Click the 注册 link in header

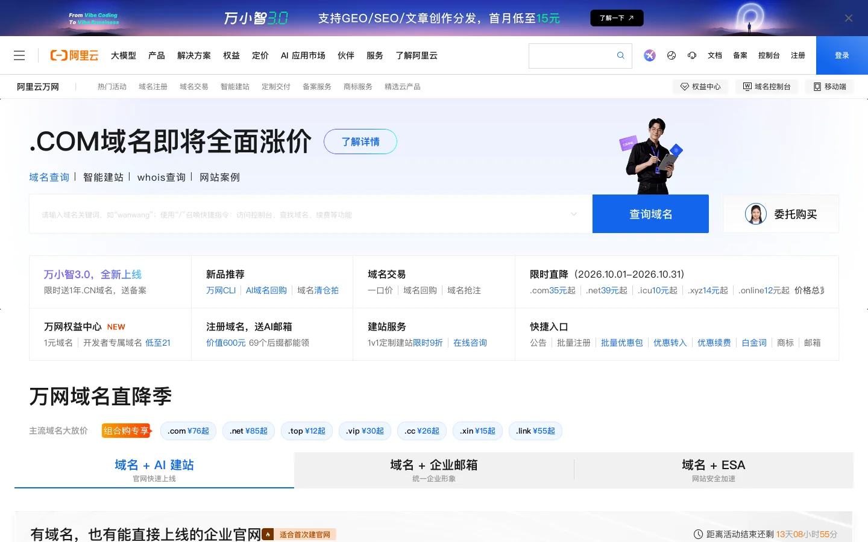[798, 55]
